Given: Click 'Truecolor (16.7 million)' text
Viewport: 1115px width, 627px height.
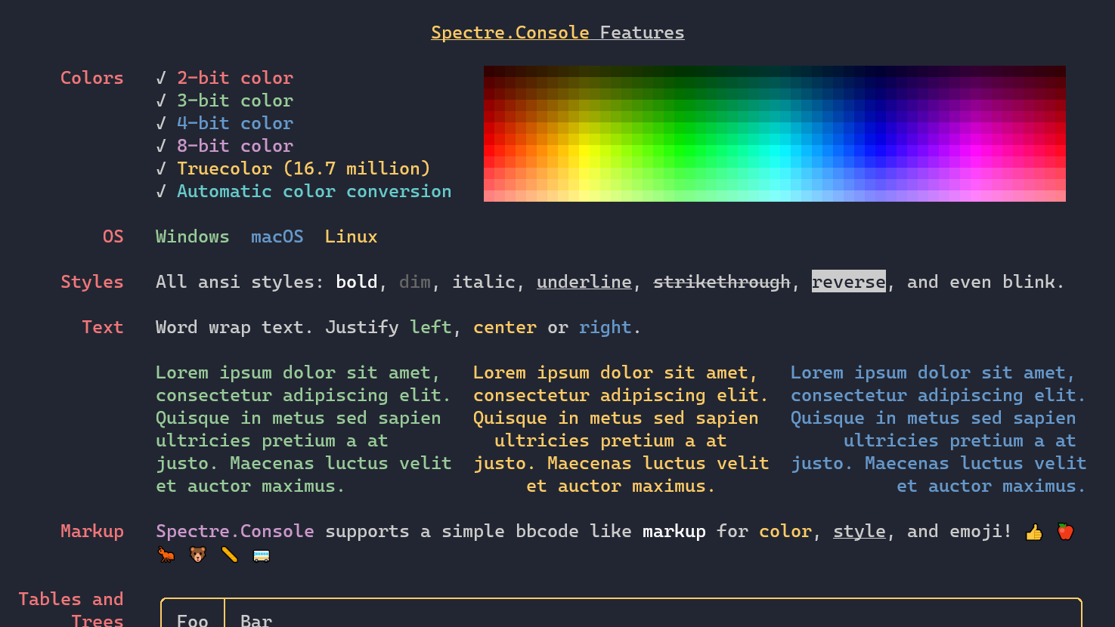Looking at the screenshot, I should point(304,168).
